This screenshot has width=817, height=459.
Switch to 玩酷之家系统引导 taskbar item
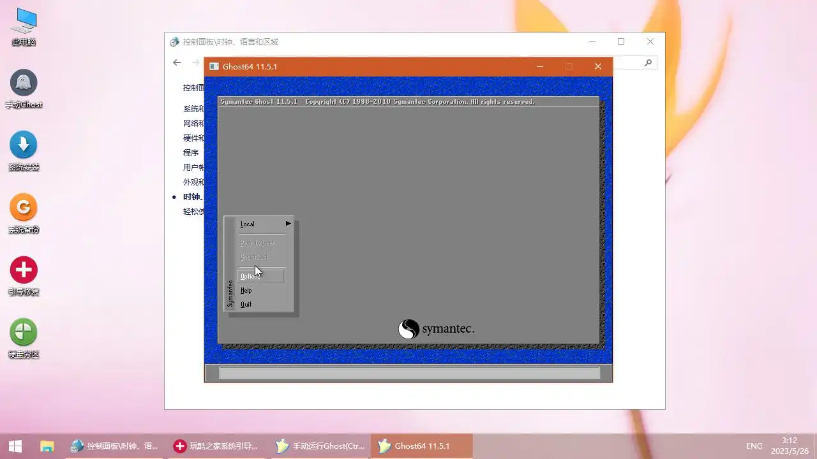(x=217, y=446)
